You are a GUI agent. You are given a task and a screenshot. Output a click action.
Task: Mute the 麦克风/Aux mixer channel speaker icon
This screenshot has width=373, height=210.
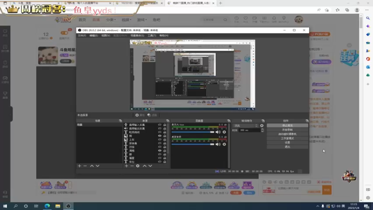point(218,132)
